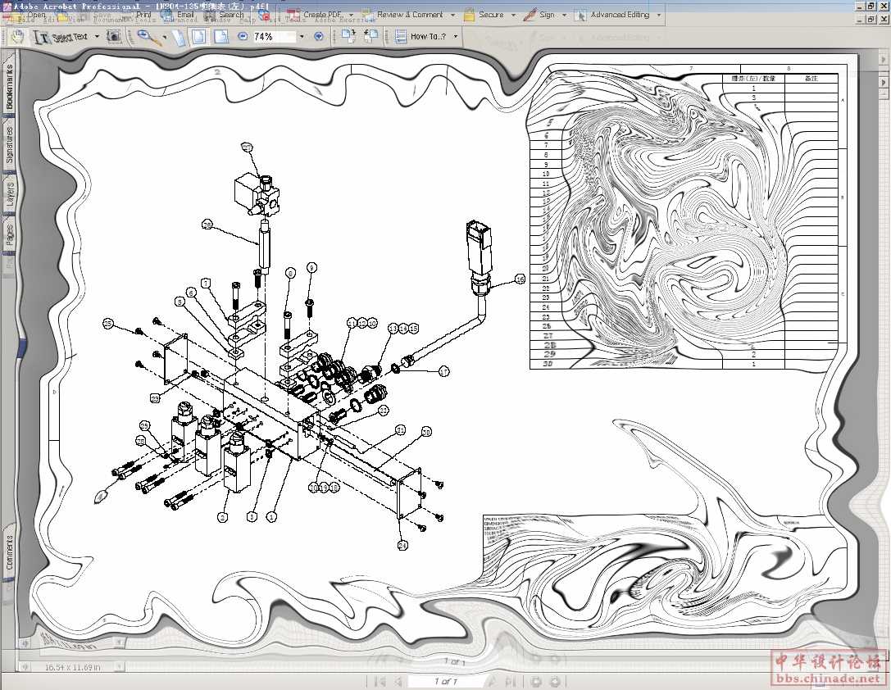Click the Open file toolbar button
Screen dimensions: 891x690
click(29, 16)
